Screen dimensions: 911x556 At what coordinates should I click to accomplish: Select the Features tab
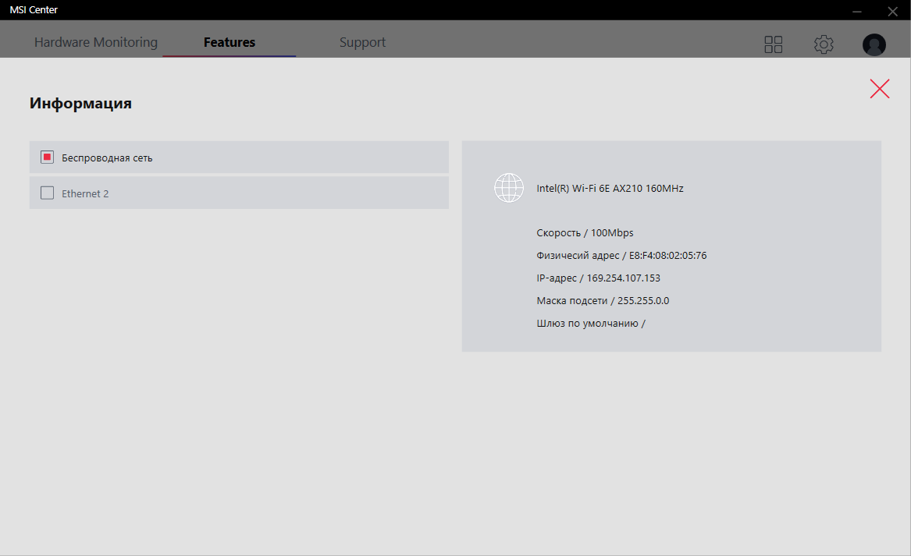coord(230,42)
